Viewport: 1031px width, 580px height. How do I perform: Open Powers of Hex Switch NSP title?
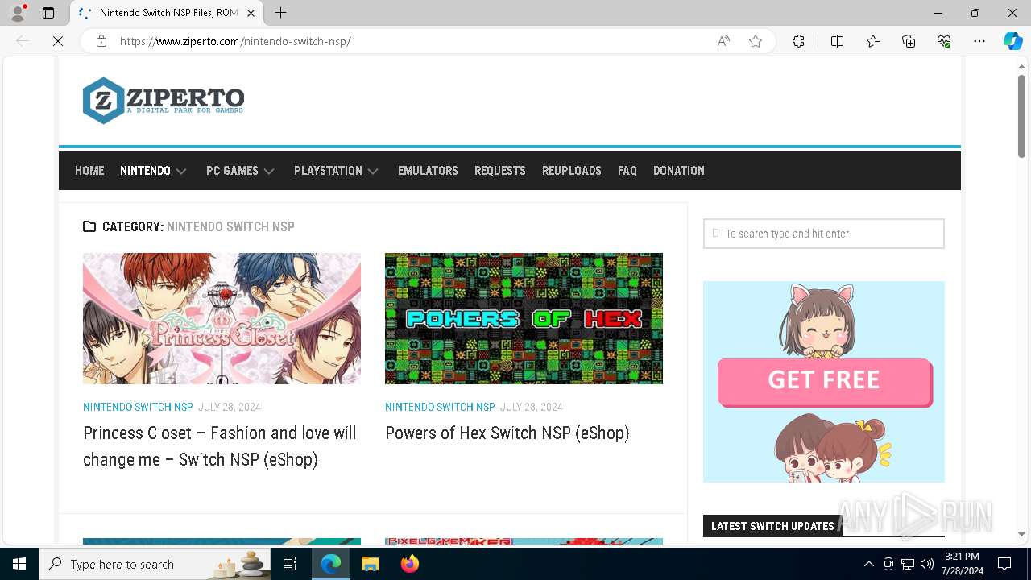point(507,433)
